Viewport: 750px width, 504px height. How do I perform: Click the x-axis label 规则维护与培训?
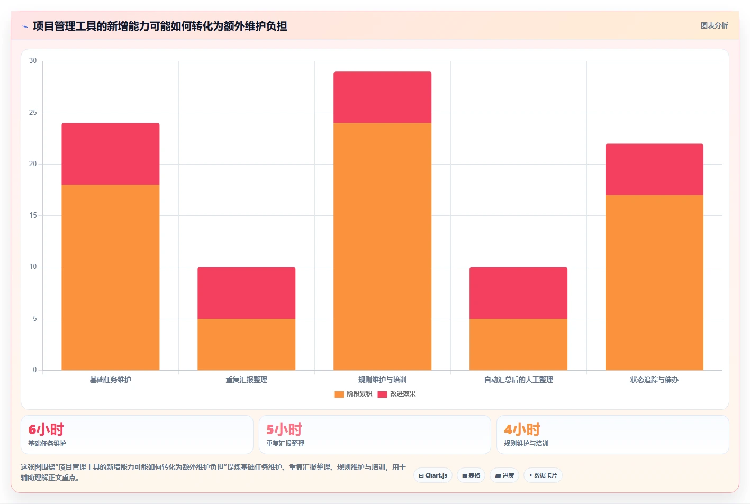(x=383, y=380)
